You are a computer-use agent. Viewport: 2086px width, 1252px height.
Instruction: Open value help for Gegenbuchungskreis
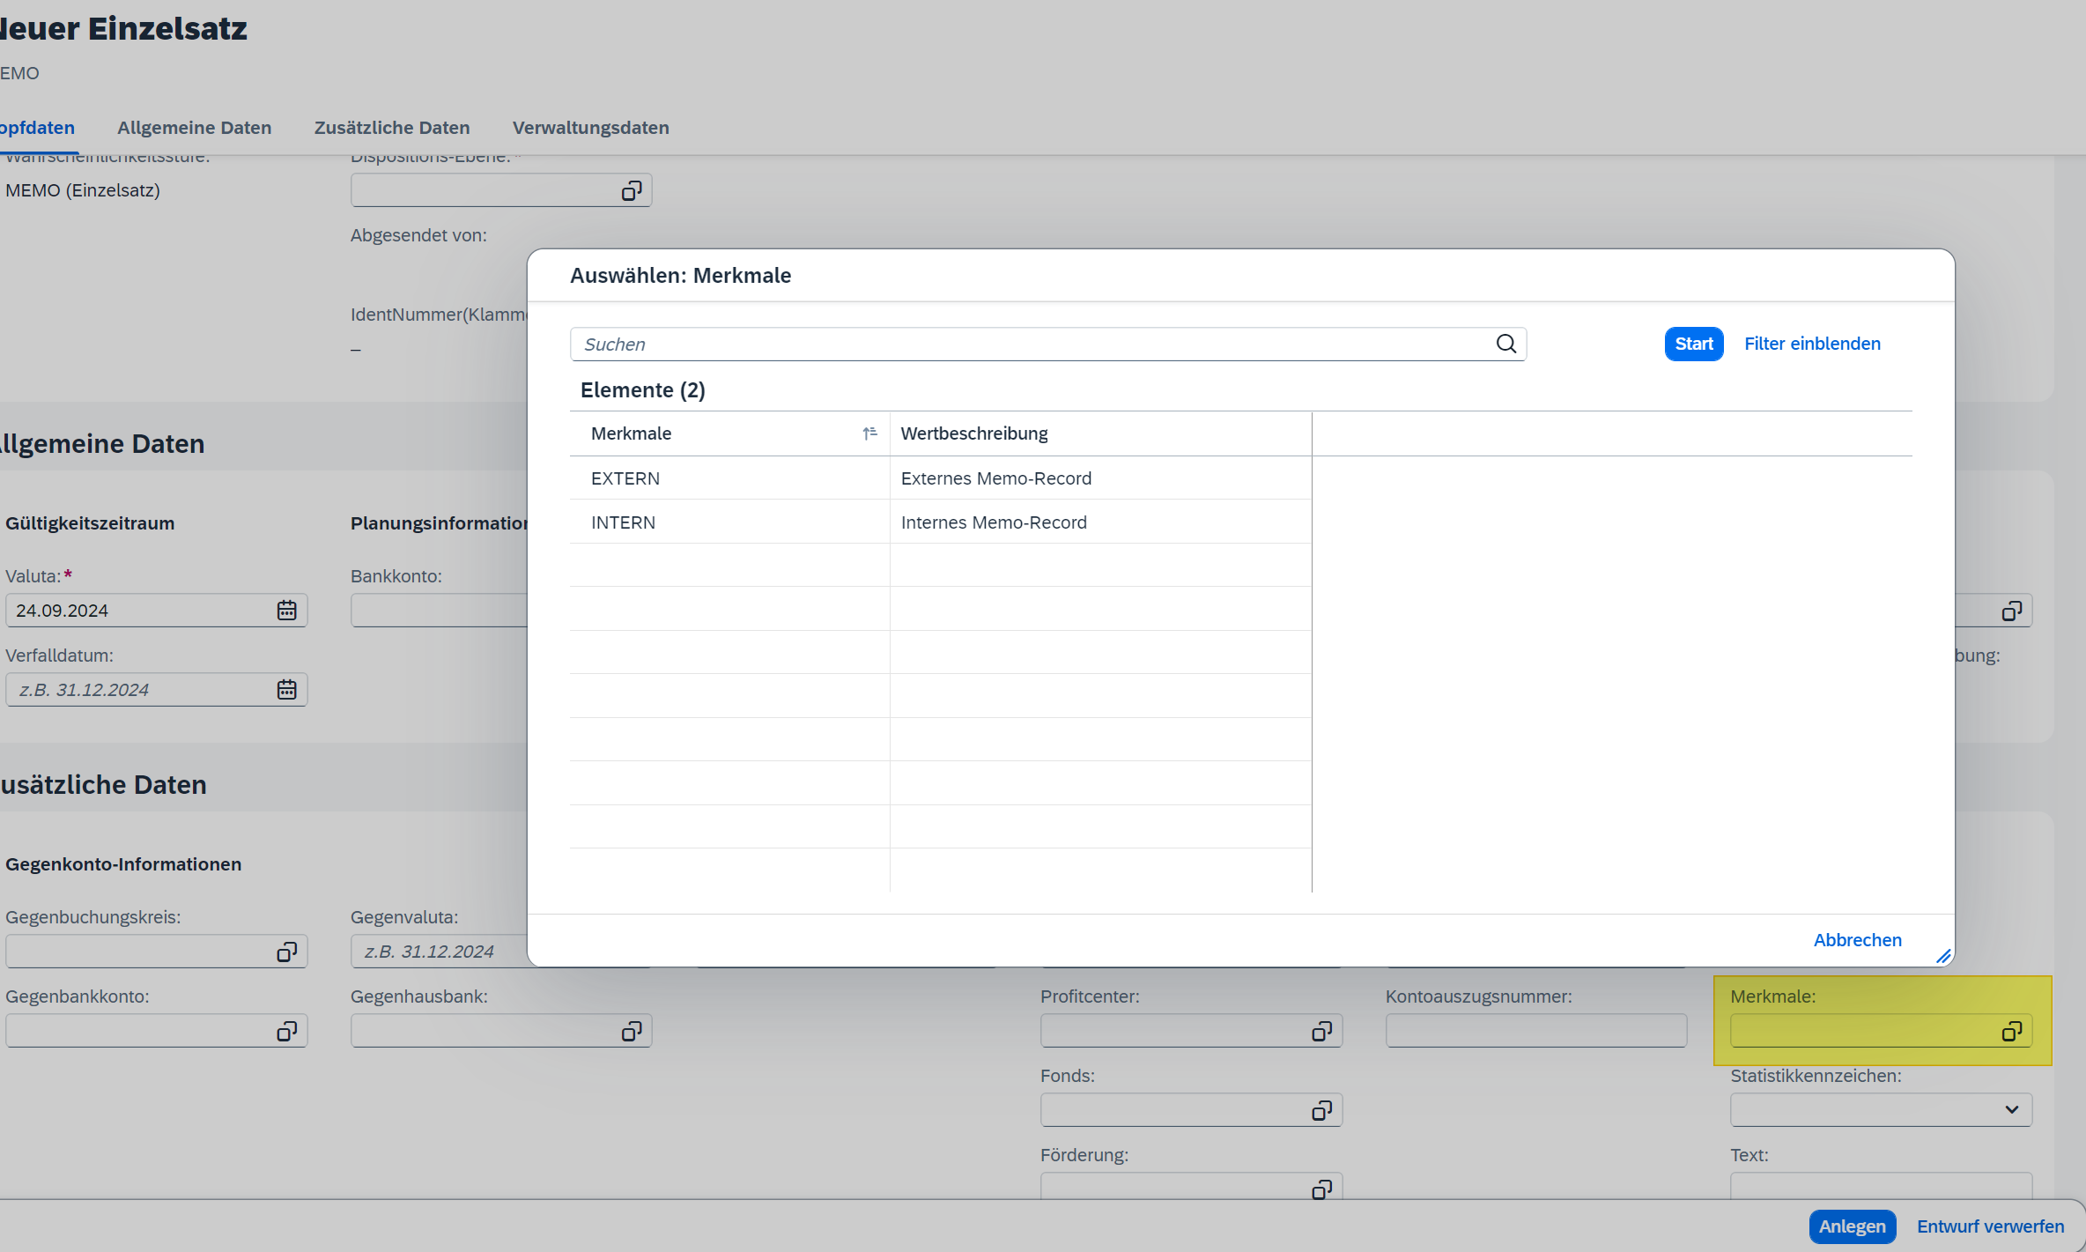click(286, 952)
